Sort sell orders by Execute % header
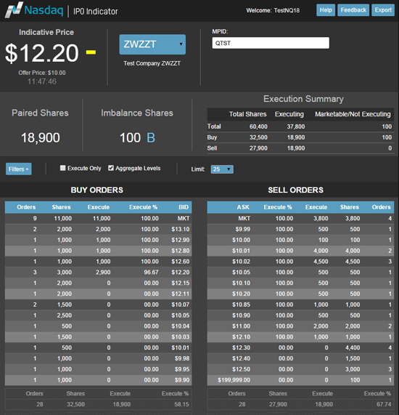This screenshot has width=399, height=415. click(x=278, y=207)
